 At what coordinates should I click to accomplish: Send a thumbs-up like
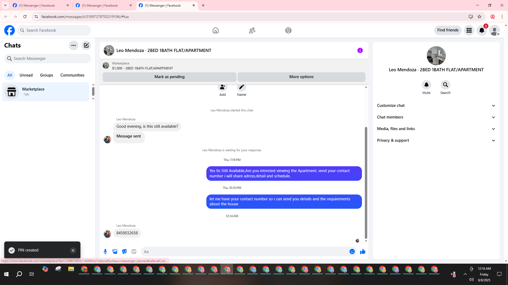pyautogui.click(x=362, y=251)
